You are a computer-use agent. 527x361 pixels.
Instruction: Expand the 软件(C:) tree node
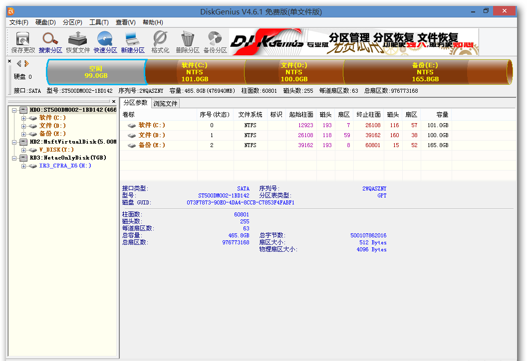click(x=23, y=118)
